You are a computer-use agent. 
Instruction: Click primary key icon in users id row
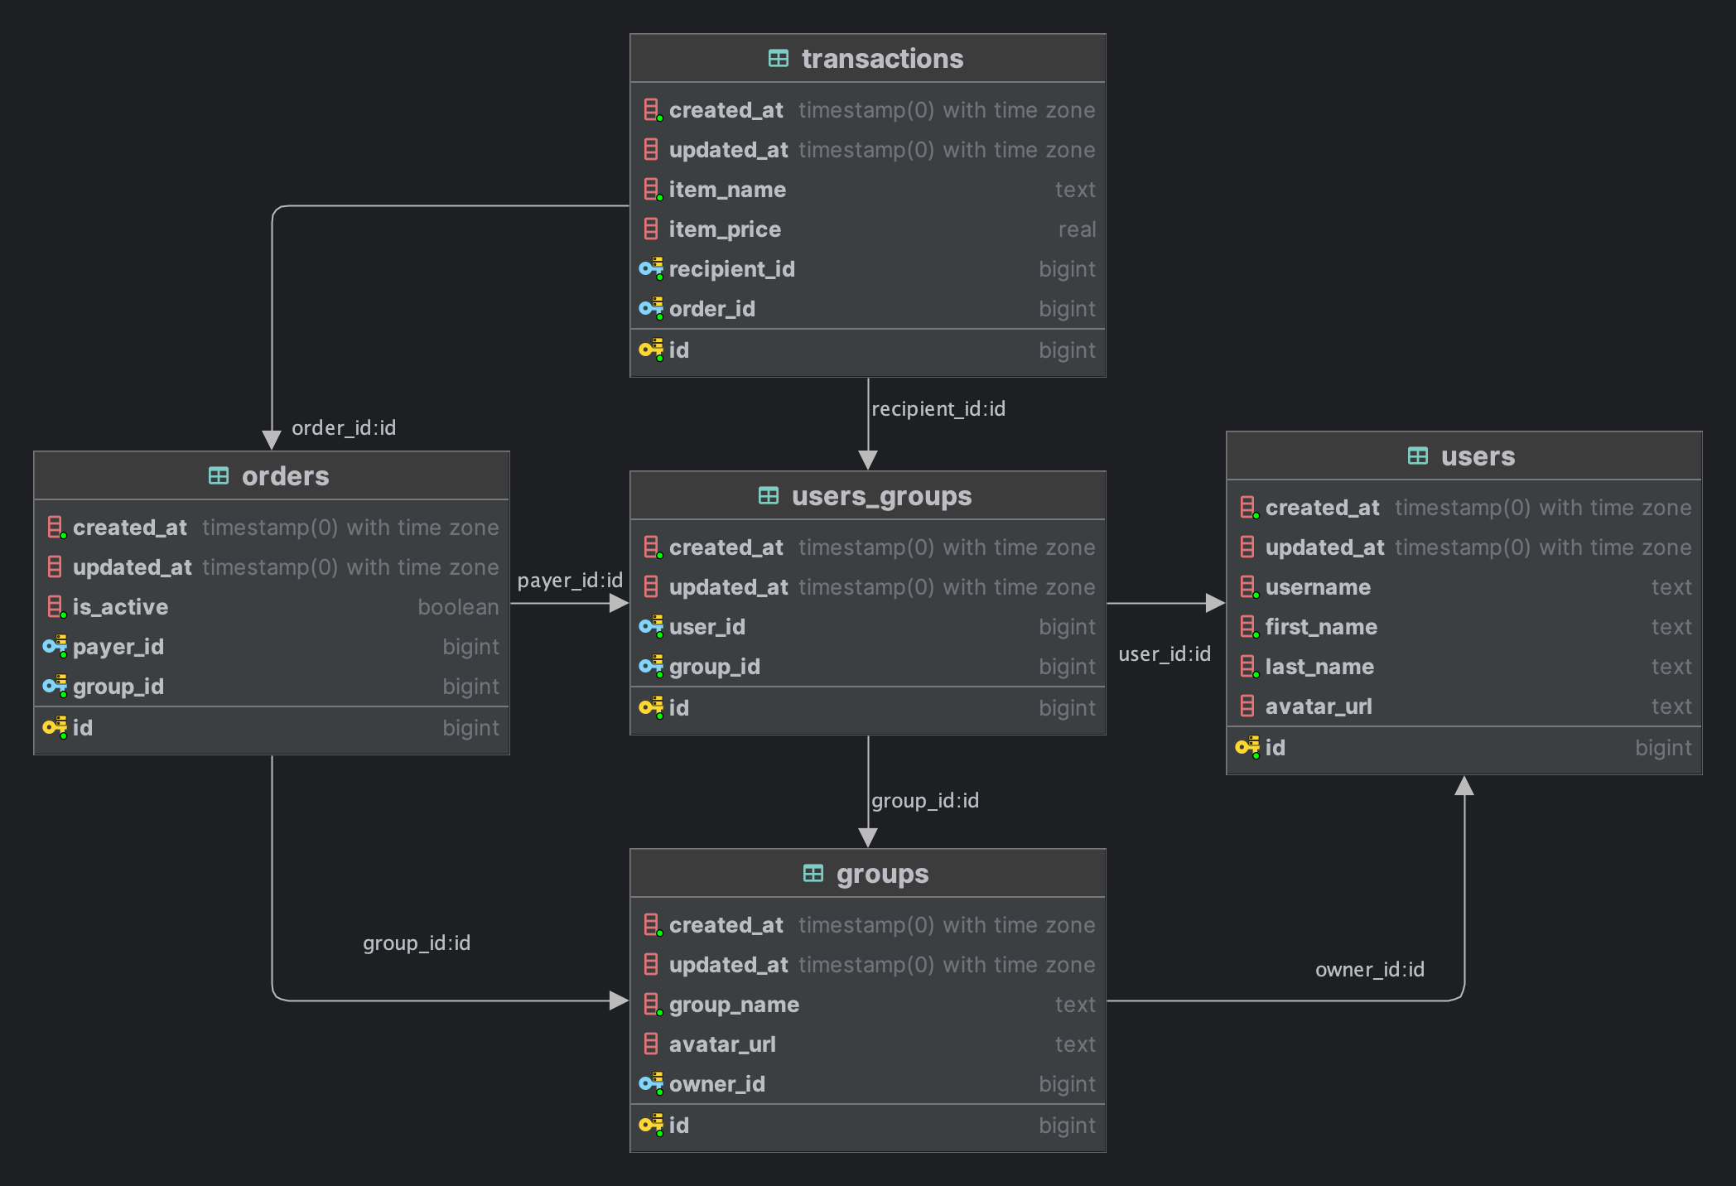tap(1247, 747)
